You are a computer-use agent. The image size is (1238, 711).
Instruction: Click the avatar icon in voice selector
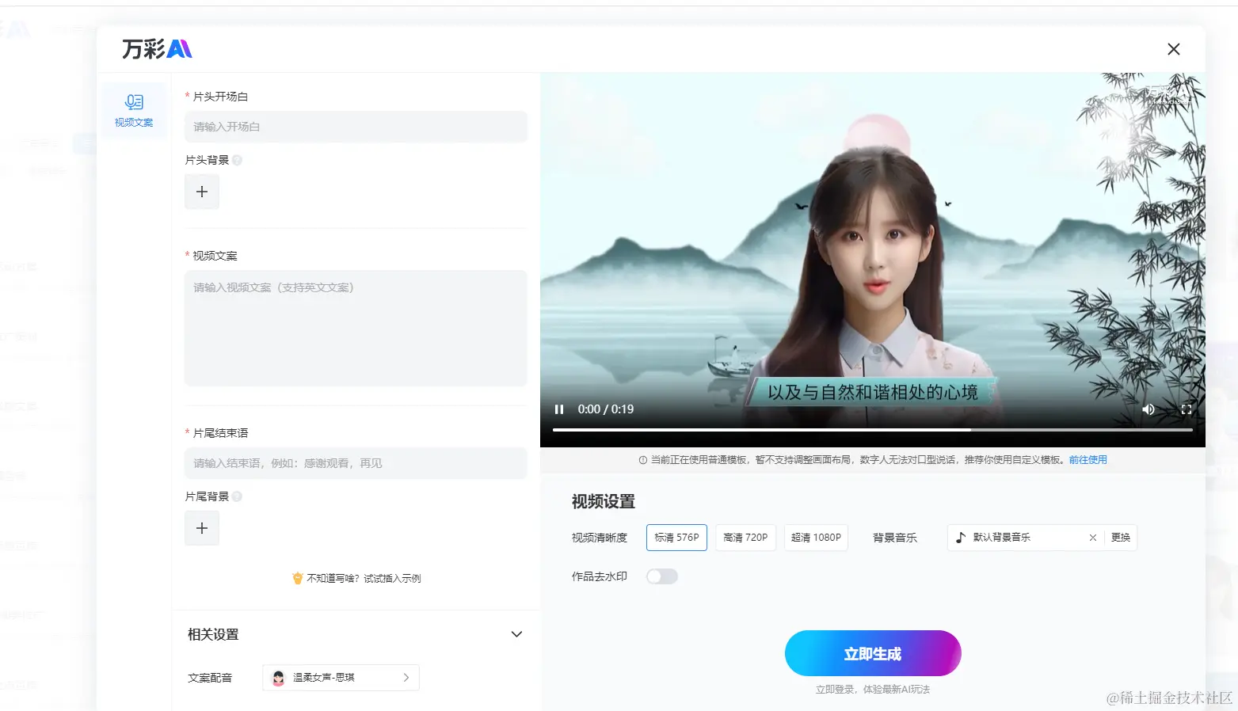point(278,678)
